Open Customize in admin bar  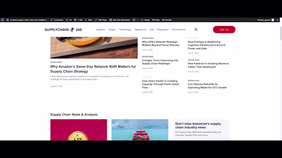pyautogui.click(x=57, y=20)
